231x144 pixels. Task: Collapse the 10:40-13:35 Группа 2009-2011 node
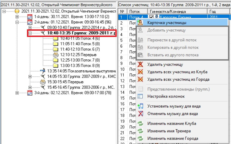[30, 33]
